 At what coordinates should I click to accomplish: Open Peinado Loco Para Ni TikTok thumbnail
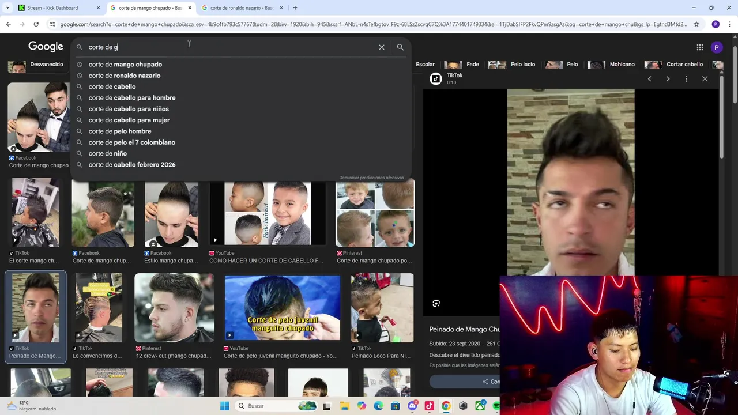point(382,308)
